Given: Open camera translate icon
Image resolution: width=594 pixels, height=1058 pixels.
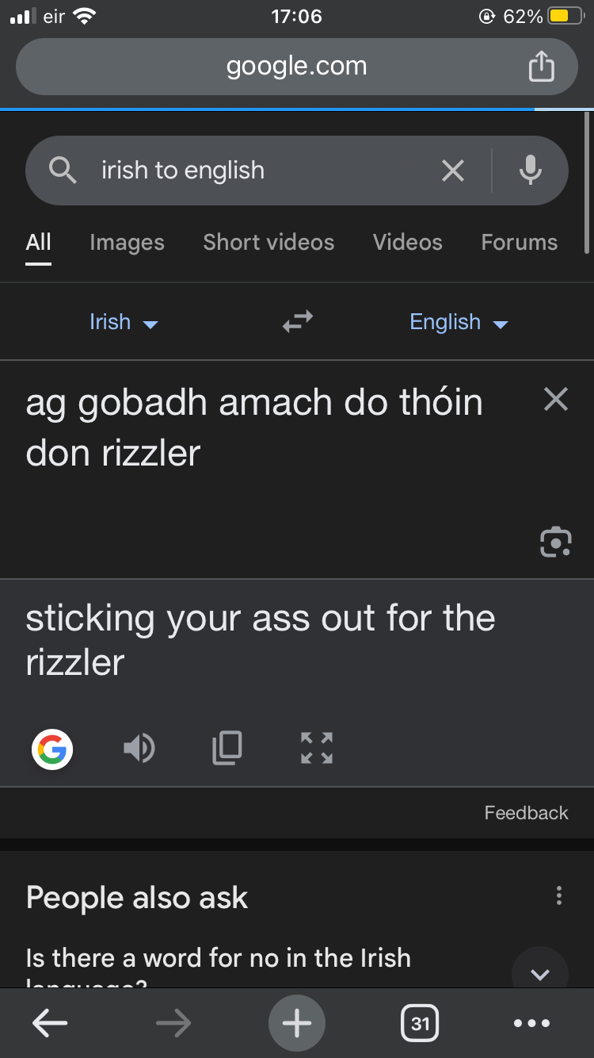Looking at the screenshot, I should (555, 542).
